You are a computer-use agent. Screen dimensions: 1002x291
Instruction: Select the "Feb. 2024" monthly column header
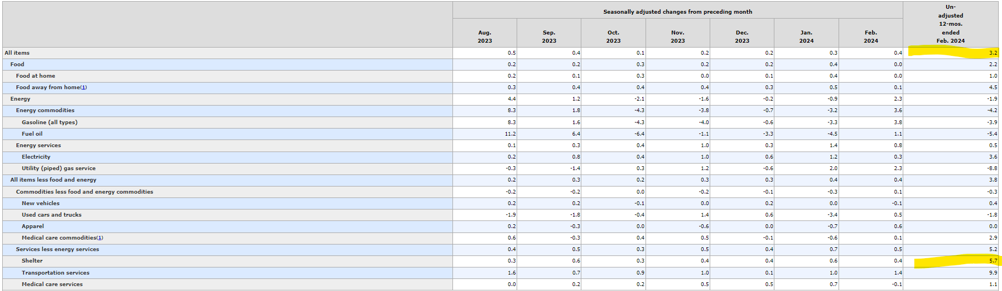tap(870, 37)
